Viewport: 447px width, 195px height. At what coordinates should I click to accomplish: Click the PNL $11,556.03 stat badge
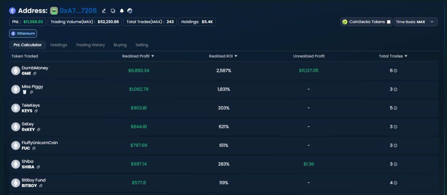[x=28, y=22]
